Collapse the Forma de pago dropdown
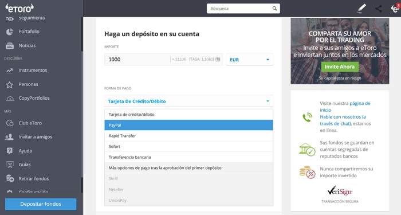 188,101
